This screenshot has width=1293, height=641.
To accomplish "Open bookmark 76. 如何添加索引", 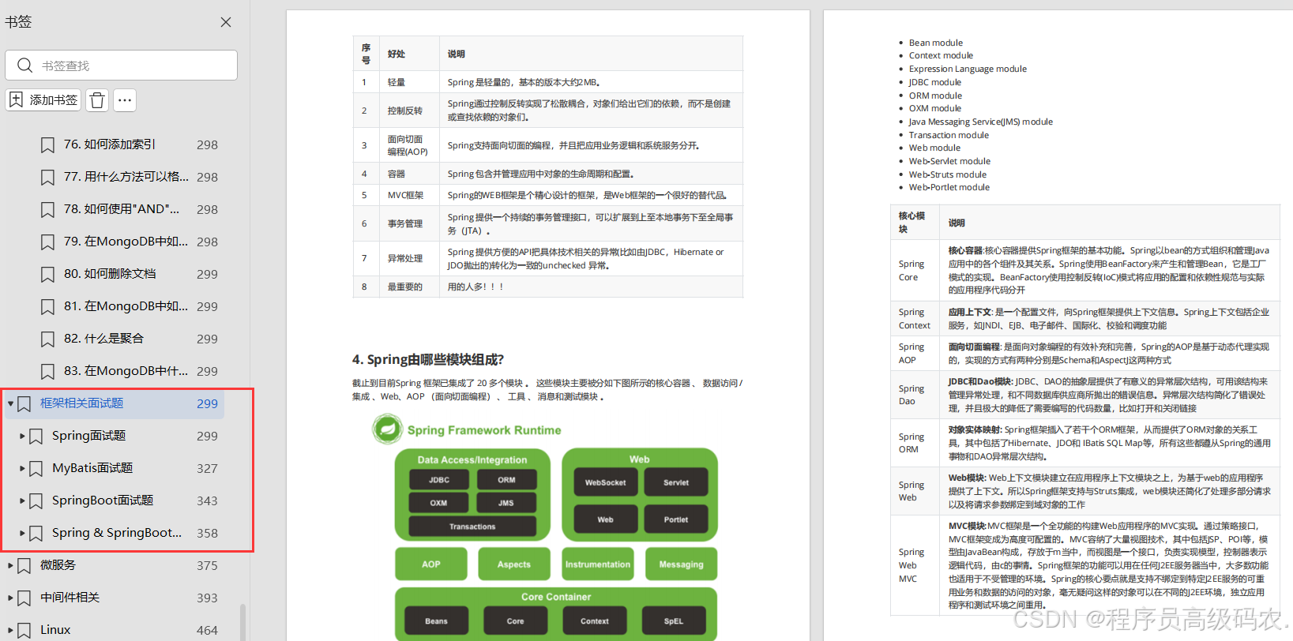I will [110, 144].
